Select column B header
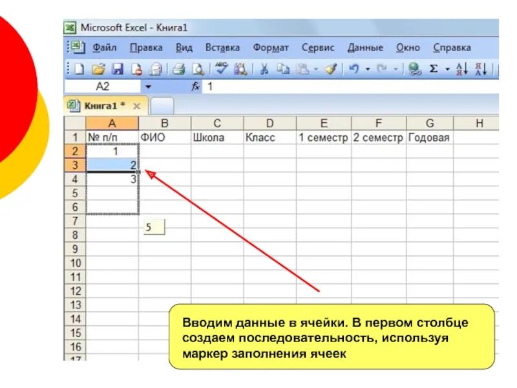The width and height of the screenshot is (517, 388). 165,124
